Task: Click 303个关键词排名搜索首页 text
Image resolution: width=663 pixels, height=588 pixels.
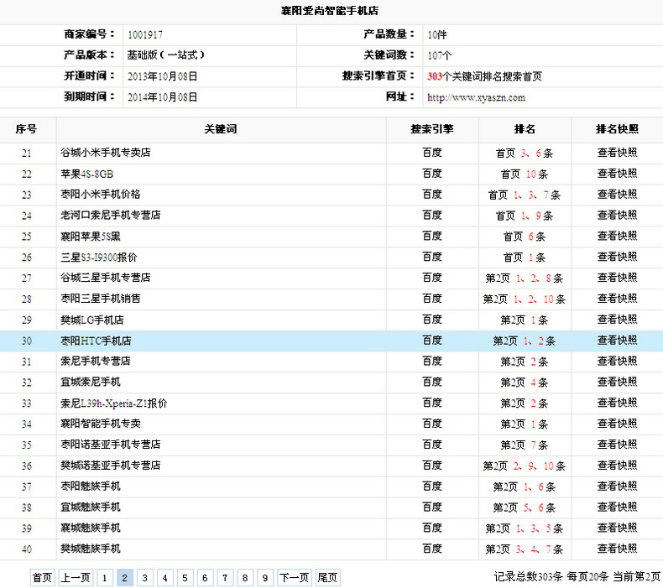Action: tap(484, 76)
